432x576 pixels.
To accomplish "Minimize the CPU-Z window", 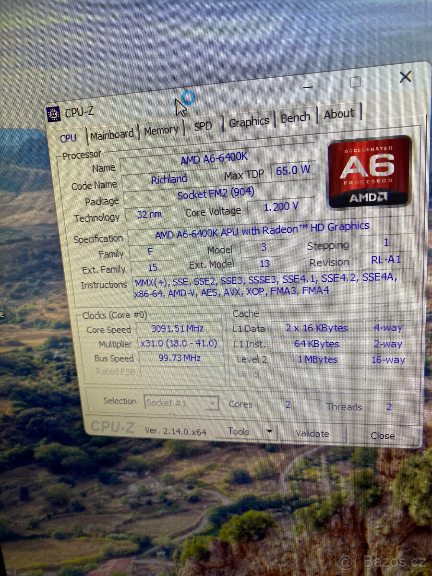I will (308, 86).
